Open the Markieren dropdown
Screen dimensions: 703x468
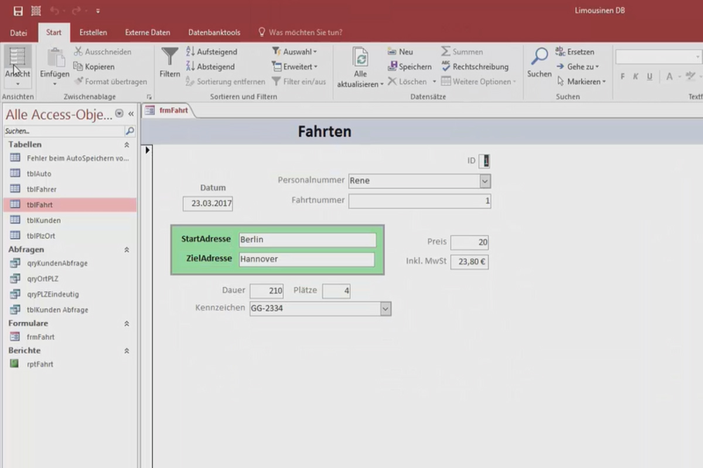click(x=581, y=82)
